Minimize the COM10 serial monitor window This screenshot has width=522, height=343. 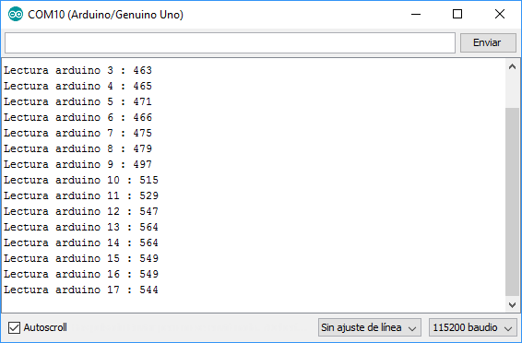click(416, 15)
